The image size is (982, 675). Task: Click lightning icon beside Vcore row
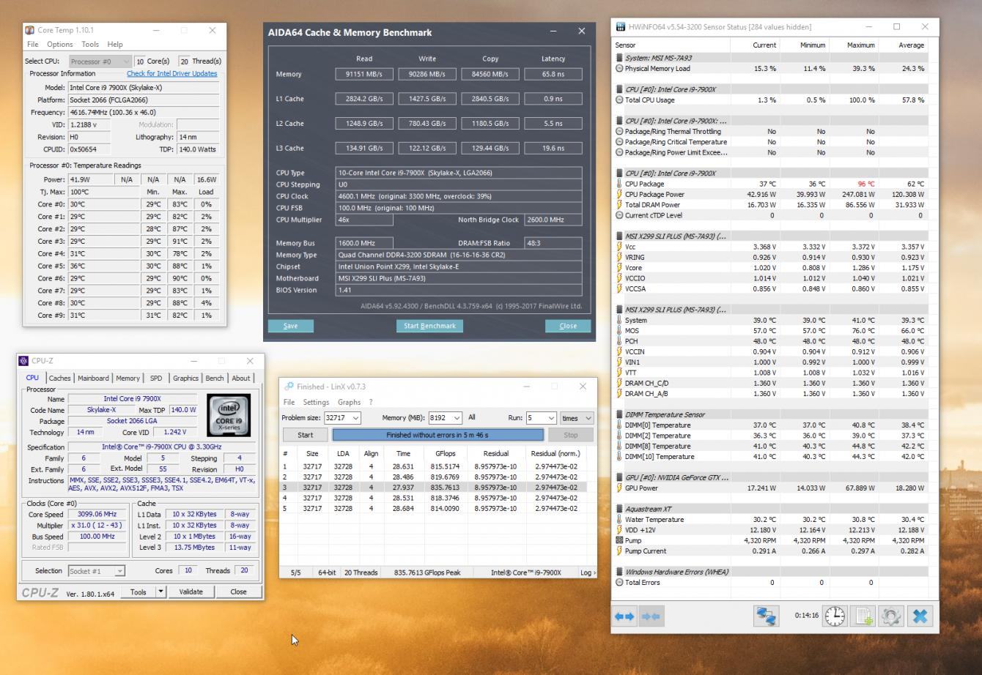coord(619,268)
